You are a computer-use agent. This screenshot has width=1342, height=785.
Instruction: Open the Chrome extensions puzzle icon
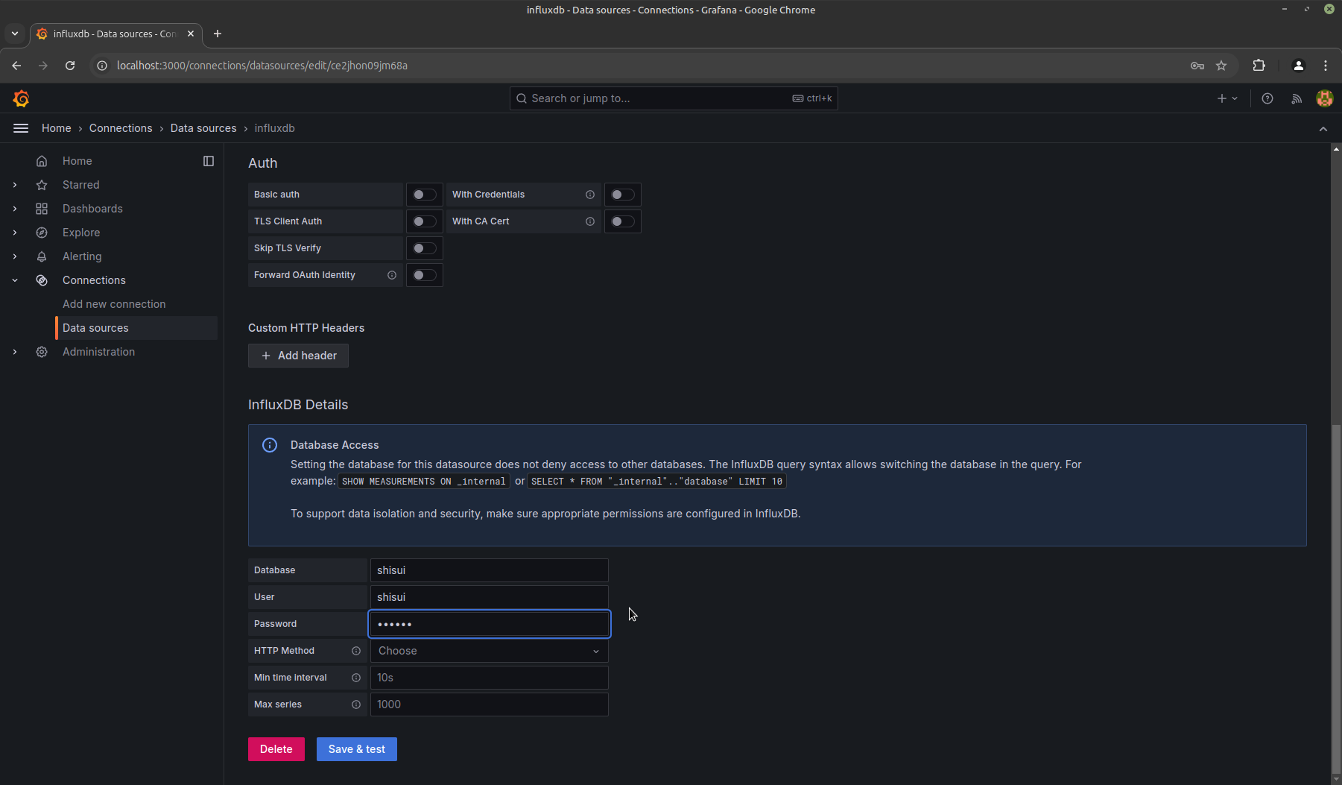click(1259, 66)
